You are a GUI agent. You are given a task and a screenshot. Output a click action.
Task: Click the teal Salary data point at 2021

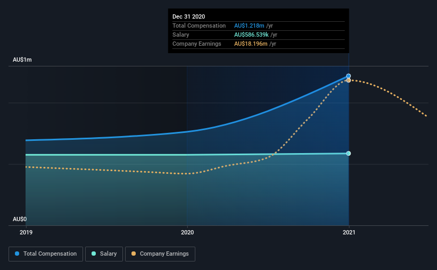point(348,154)
